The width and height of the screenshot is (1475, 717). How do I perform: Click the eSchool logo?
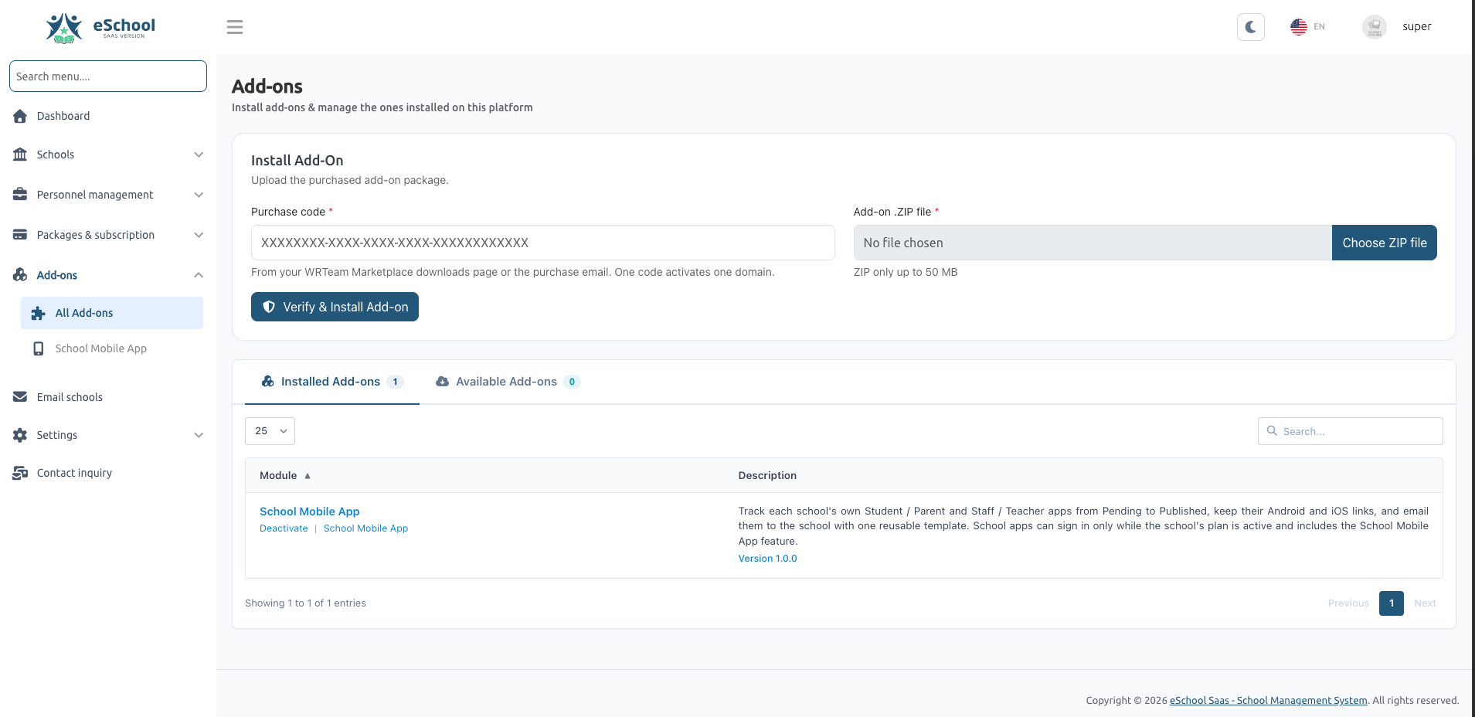100,27
